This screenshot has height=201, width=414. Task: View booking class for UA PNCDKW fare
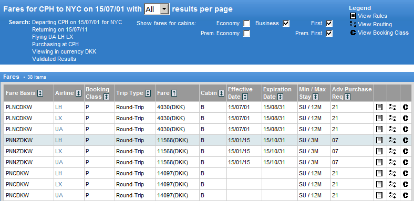[x=405, y=195]
